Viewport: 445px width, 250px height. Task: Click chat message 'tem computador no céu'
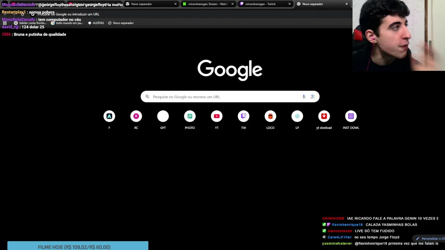(x=59, y=19)
